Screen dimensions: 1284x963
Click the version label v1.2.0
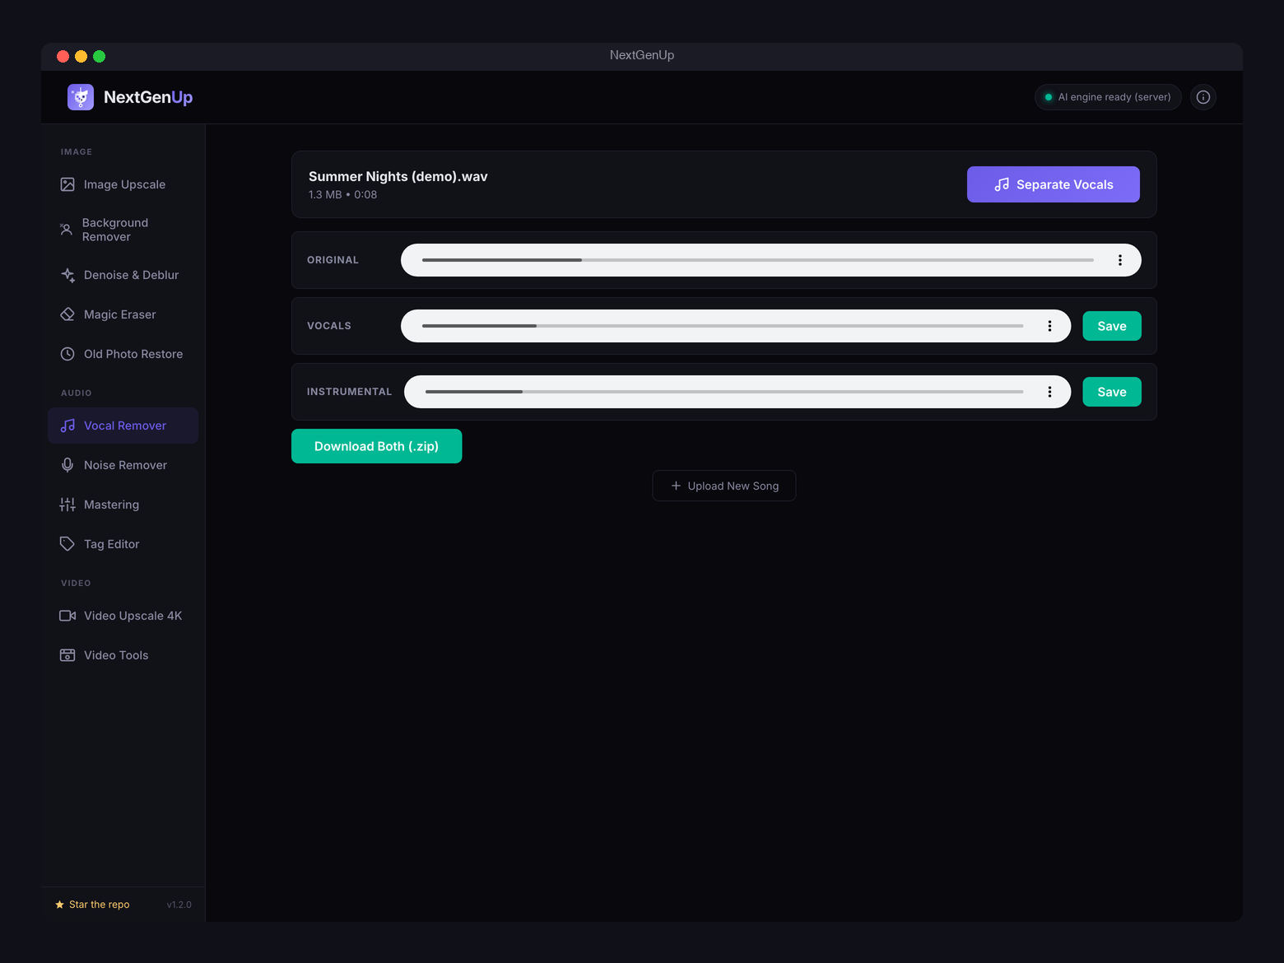coord(179,905)
